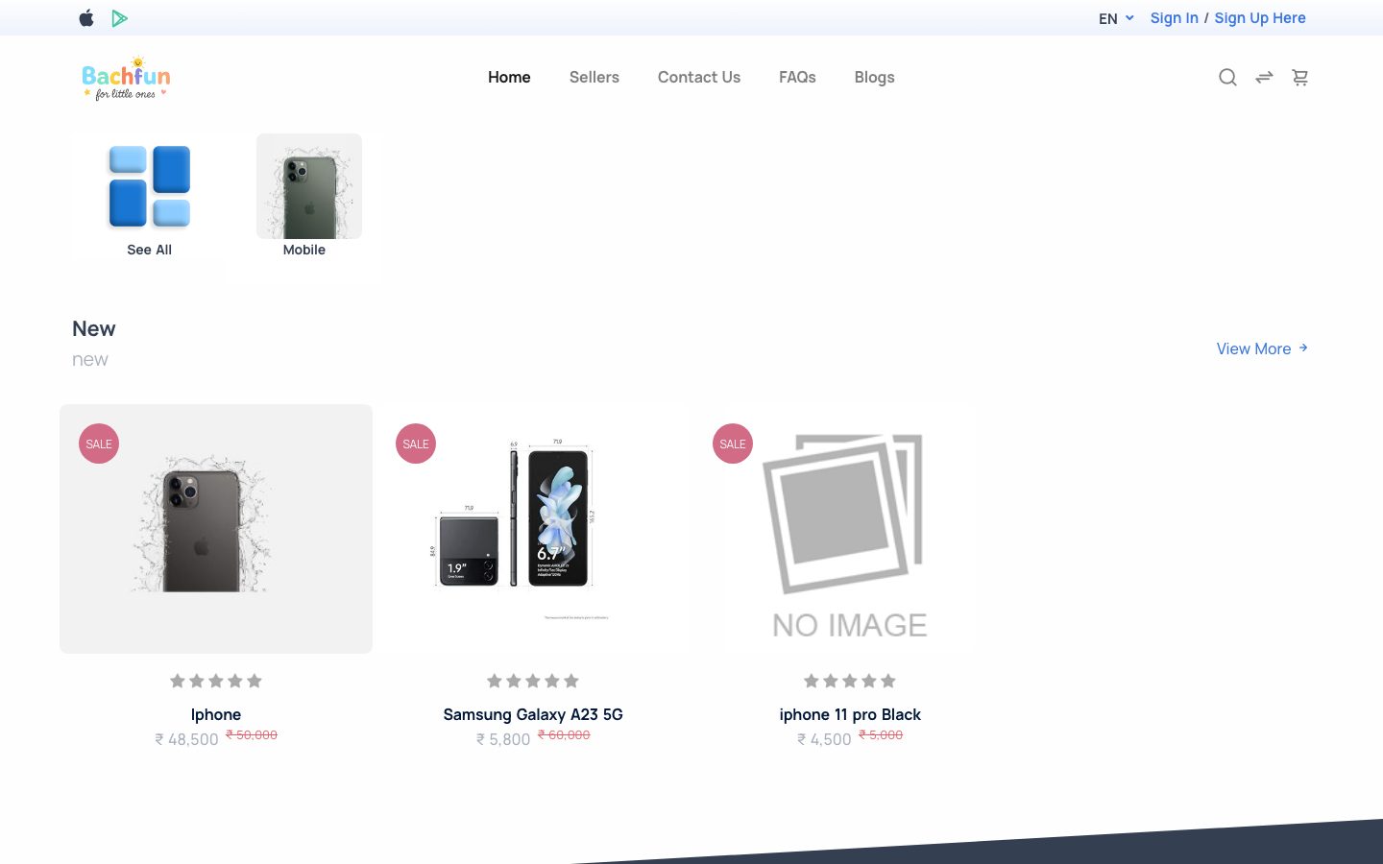Open the Samsung Galaxy A23 5G title
This screenshot has width=1383, height=864.
click(x=533, y=714)
